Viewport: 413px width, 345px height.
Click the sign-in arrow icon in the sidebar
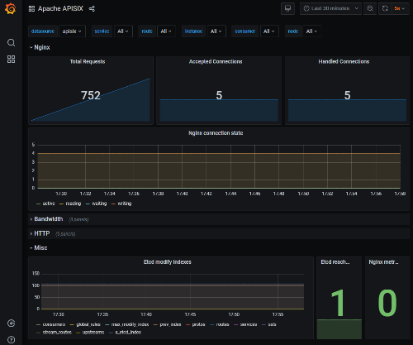[11, 323]
